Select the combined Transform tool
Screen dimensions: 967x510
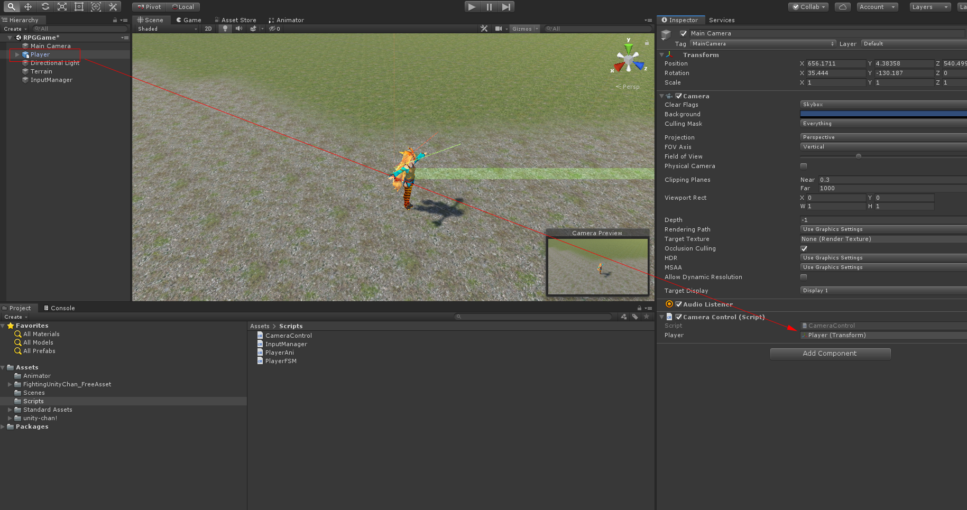click(96, 7)
